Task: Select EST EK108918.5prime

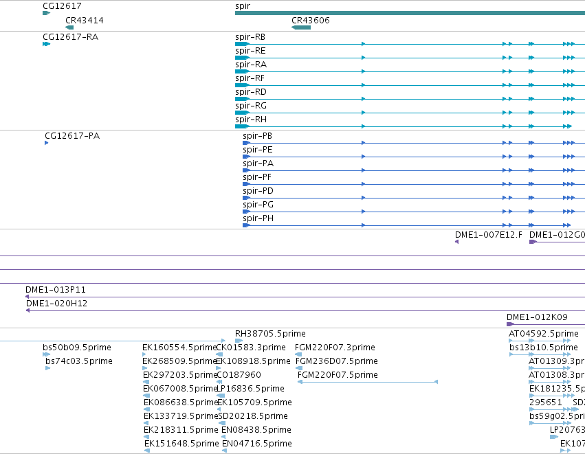Action: (254, 361)
